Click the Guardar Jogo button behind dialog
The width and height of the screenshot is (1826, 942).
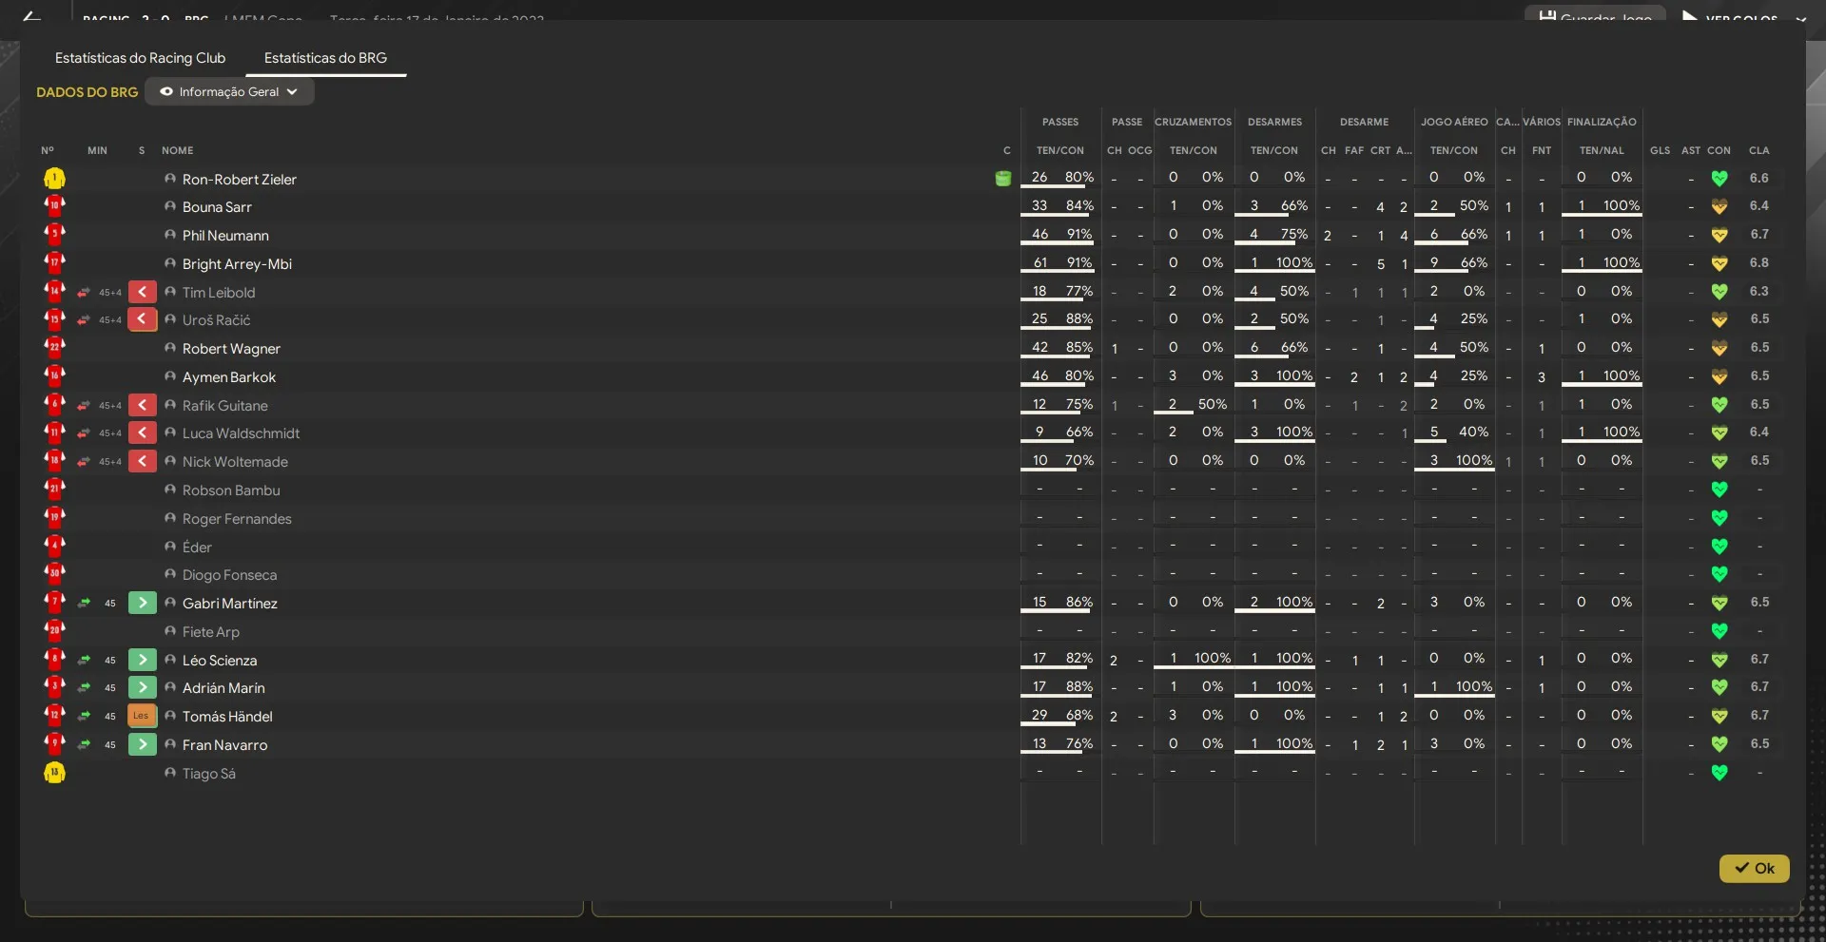pyautogui.click(x=1595, y=16)
